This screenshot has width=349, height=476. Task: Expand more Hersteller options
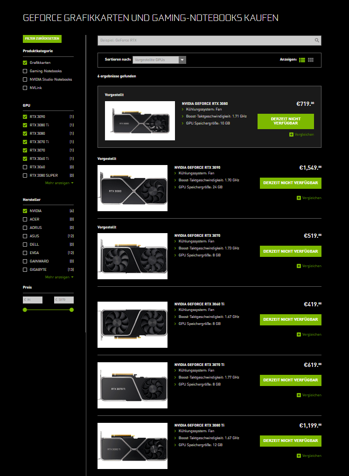59,277
